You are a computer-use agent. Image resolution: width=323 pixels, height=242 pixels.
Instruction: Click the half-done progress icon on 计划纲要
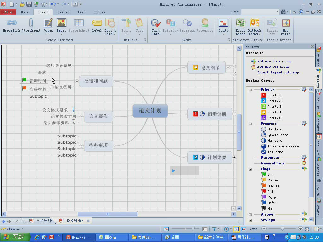click(x=202, y=157)
